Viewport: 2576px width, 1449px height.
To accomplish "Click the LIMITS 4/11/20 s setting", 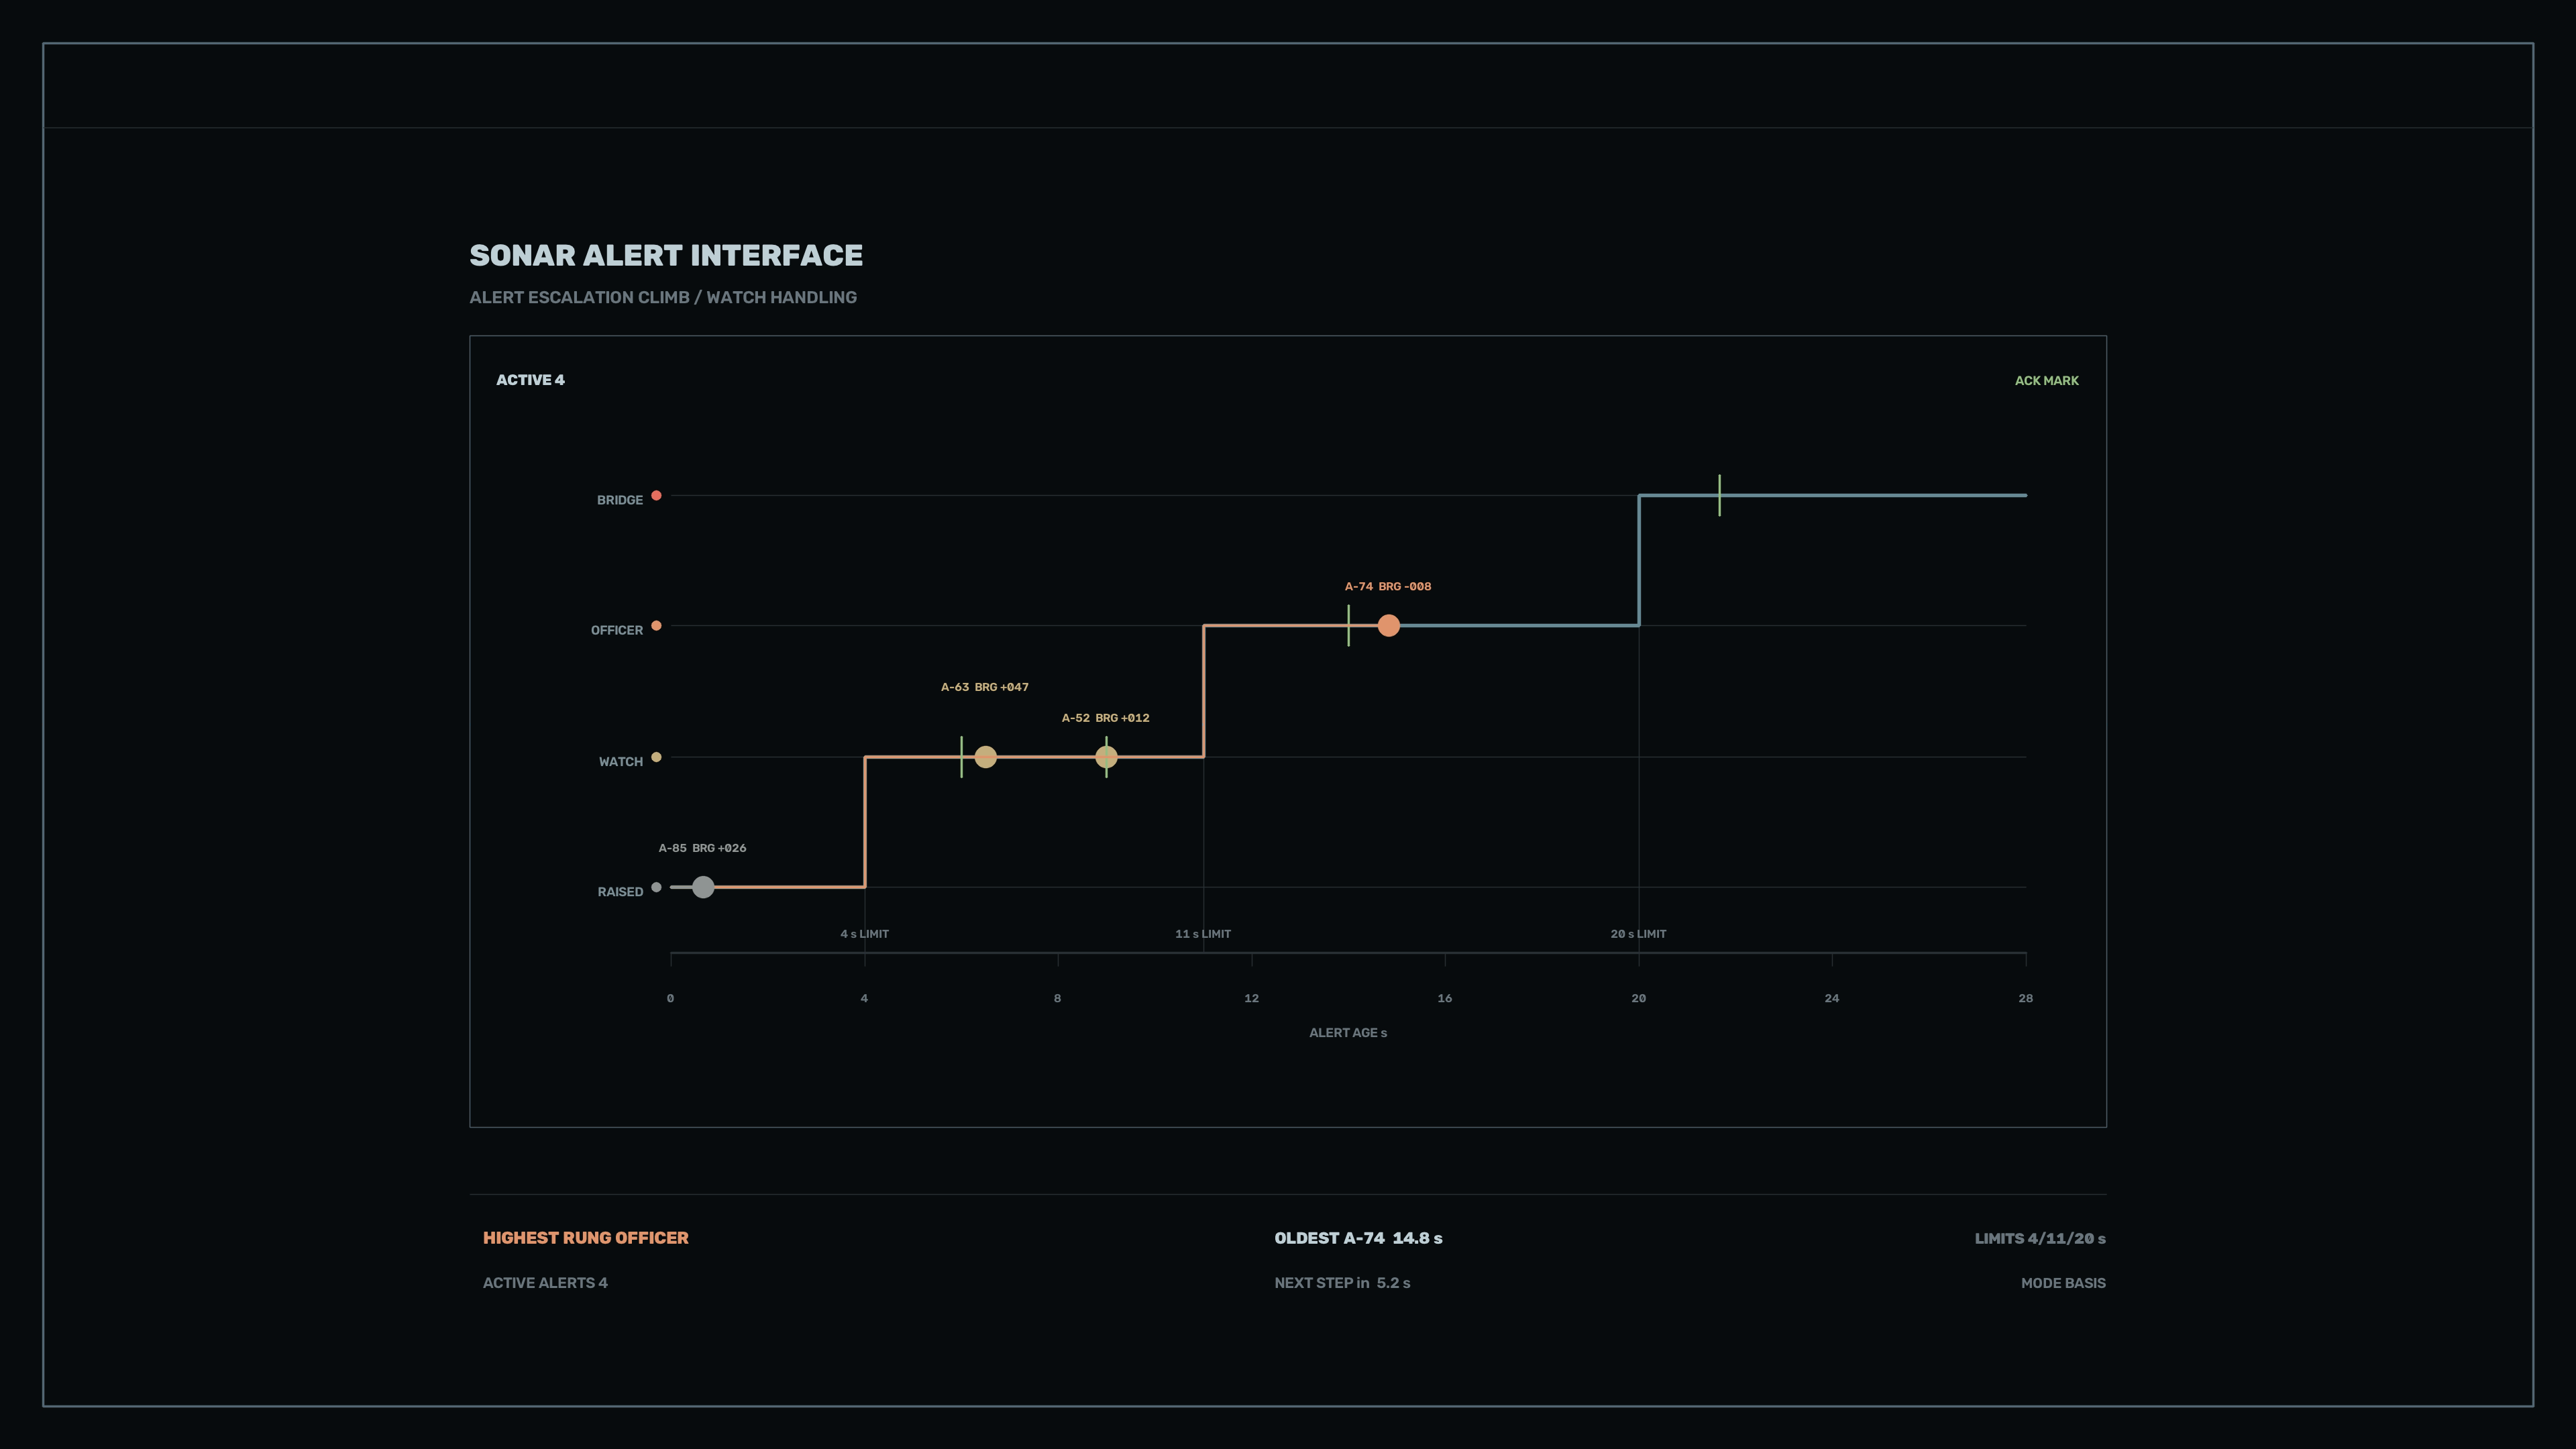I will [x=2040, y=1239].
